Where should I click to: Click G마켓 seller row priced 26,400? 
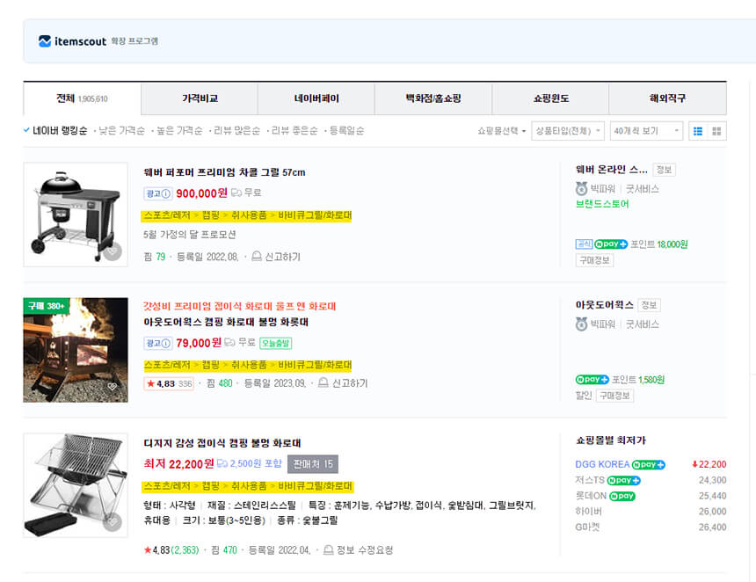[651, 527]
